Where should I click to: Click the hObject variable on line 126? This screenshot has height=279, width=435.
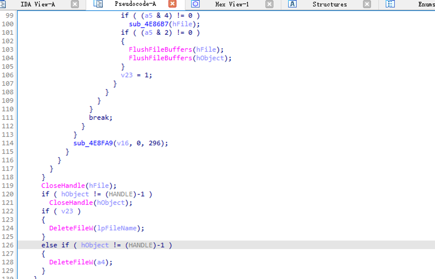(95, 245)
